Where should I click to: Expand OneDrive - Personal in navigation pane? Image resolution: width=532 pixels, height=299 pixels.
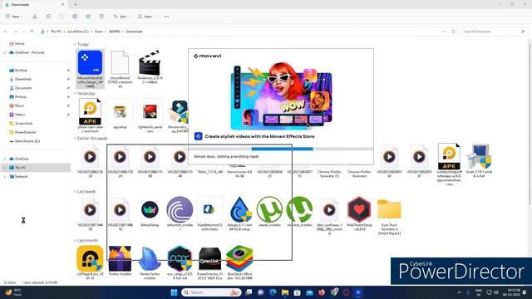click(x=5, y=52)
